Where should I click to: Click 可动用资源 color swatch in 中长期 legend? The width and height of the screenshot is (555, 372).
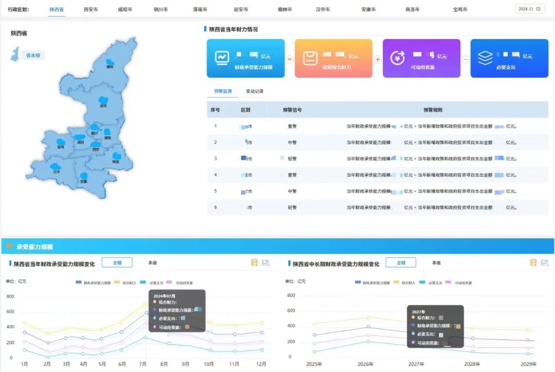pyautogui.click(x=448, y=282)
